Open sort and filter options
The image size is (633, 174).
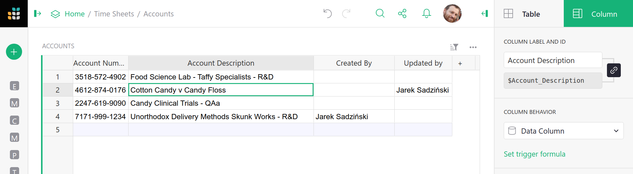pyautogui.click(x=454, y=47)
